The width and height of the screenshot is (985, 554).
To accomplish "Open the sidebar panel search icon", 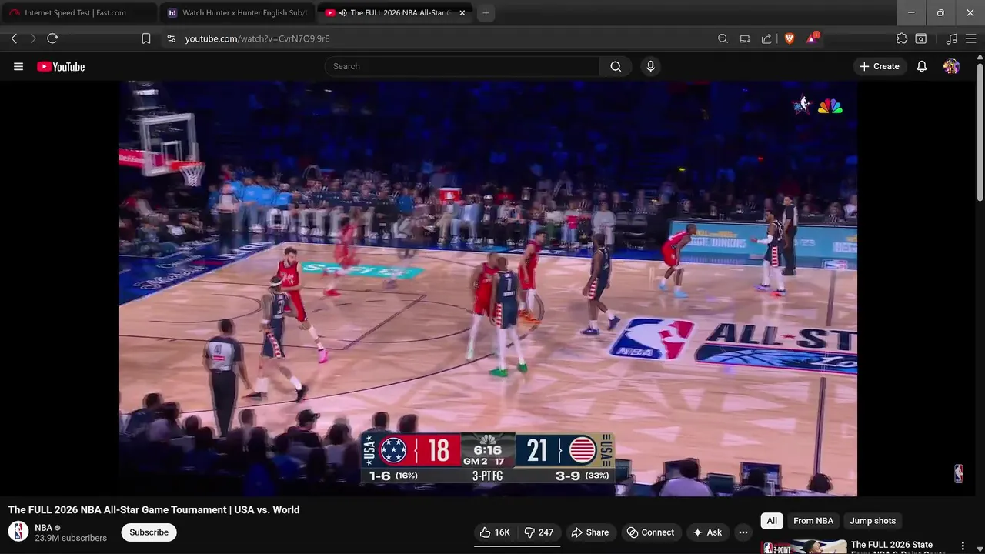I will point(920,38).
